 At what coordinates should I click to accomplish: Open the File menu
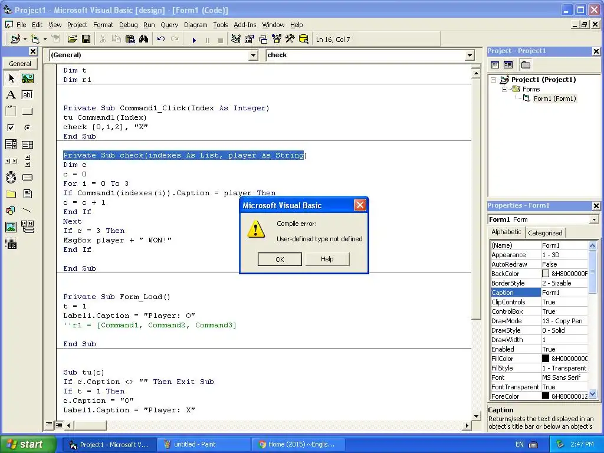pyautogui.click(x=21, y=25)
